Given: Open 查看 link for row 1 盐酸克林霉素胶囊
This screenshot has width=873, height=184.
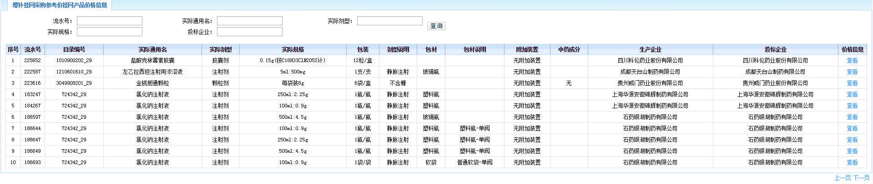Looking at the screenshot, I should coord(852,60).
